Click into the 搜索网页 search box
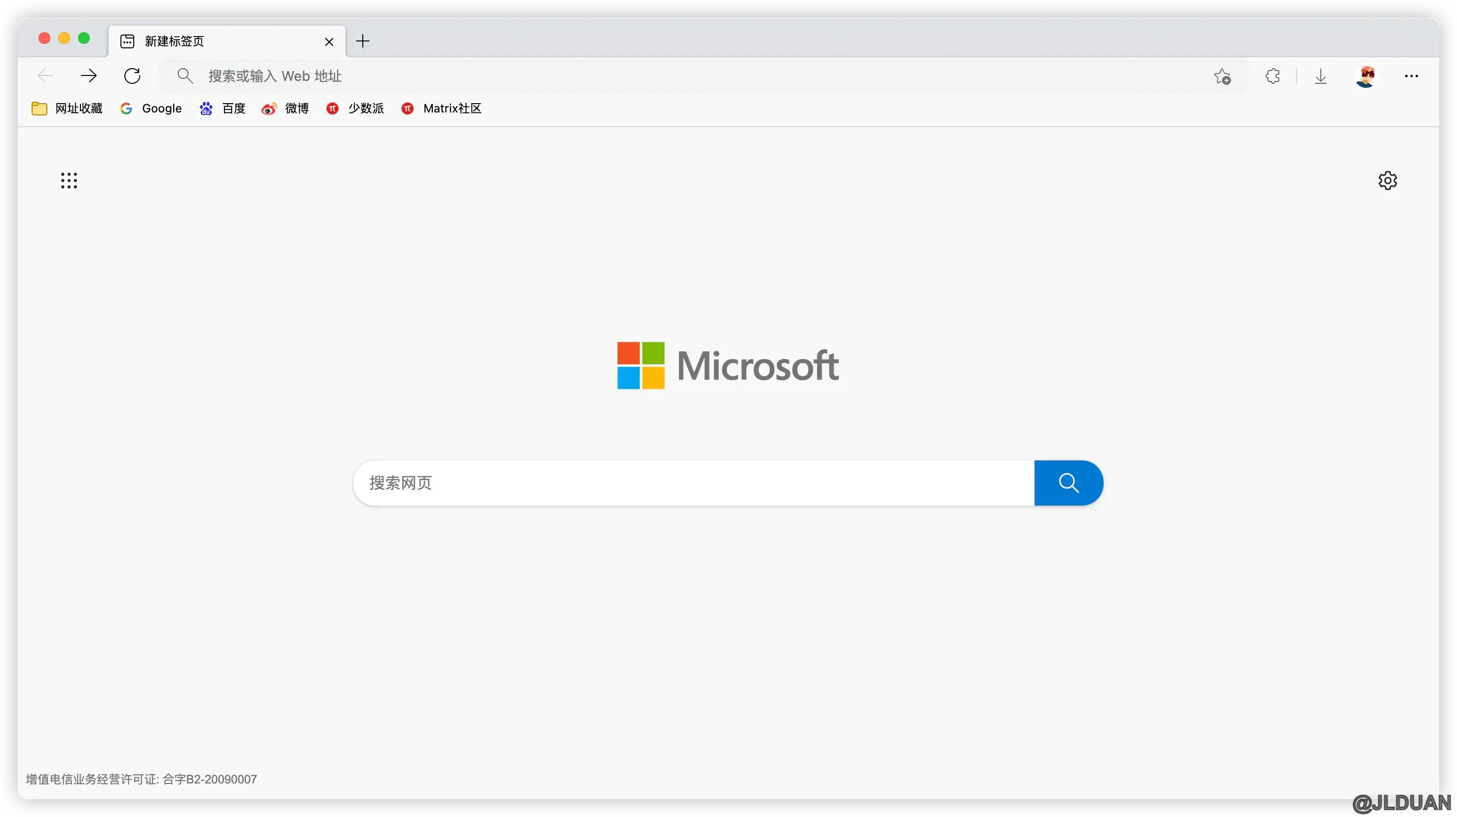Screen dimensions: 1457x817 [x=694, y=483]
